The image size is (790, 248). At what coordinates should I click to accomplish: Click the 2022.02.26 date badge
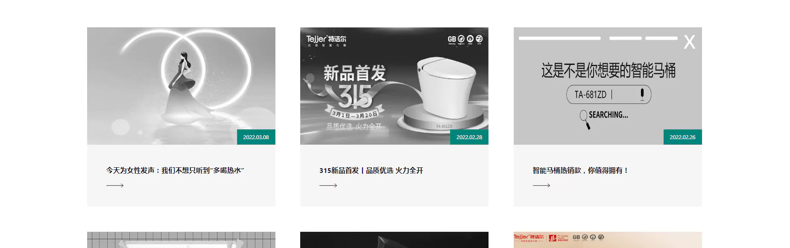[x=682, y=137]
